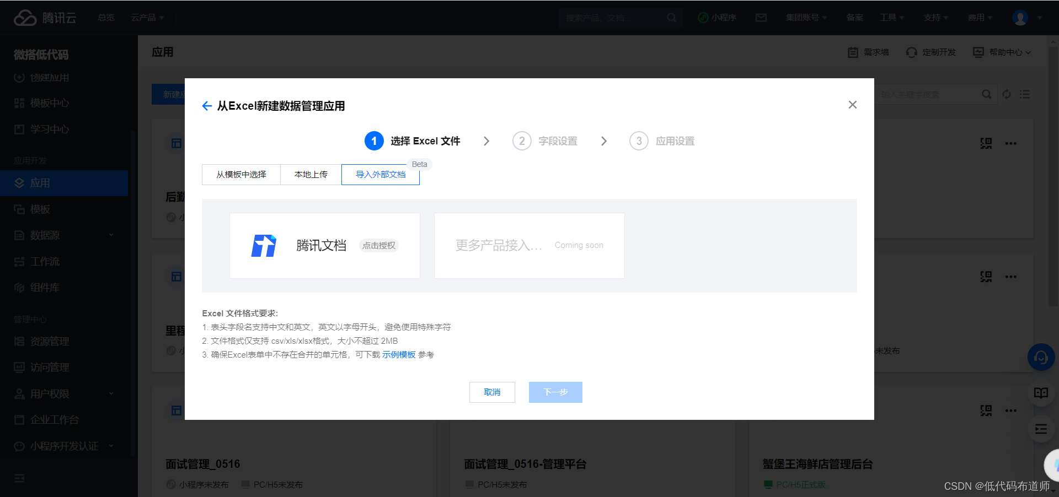Image resolution: width=1059 pixels, height=497 pixels.
Task: Click the 下一步 button
Action: tap(555, 392)
